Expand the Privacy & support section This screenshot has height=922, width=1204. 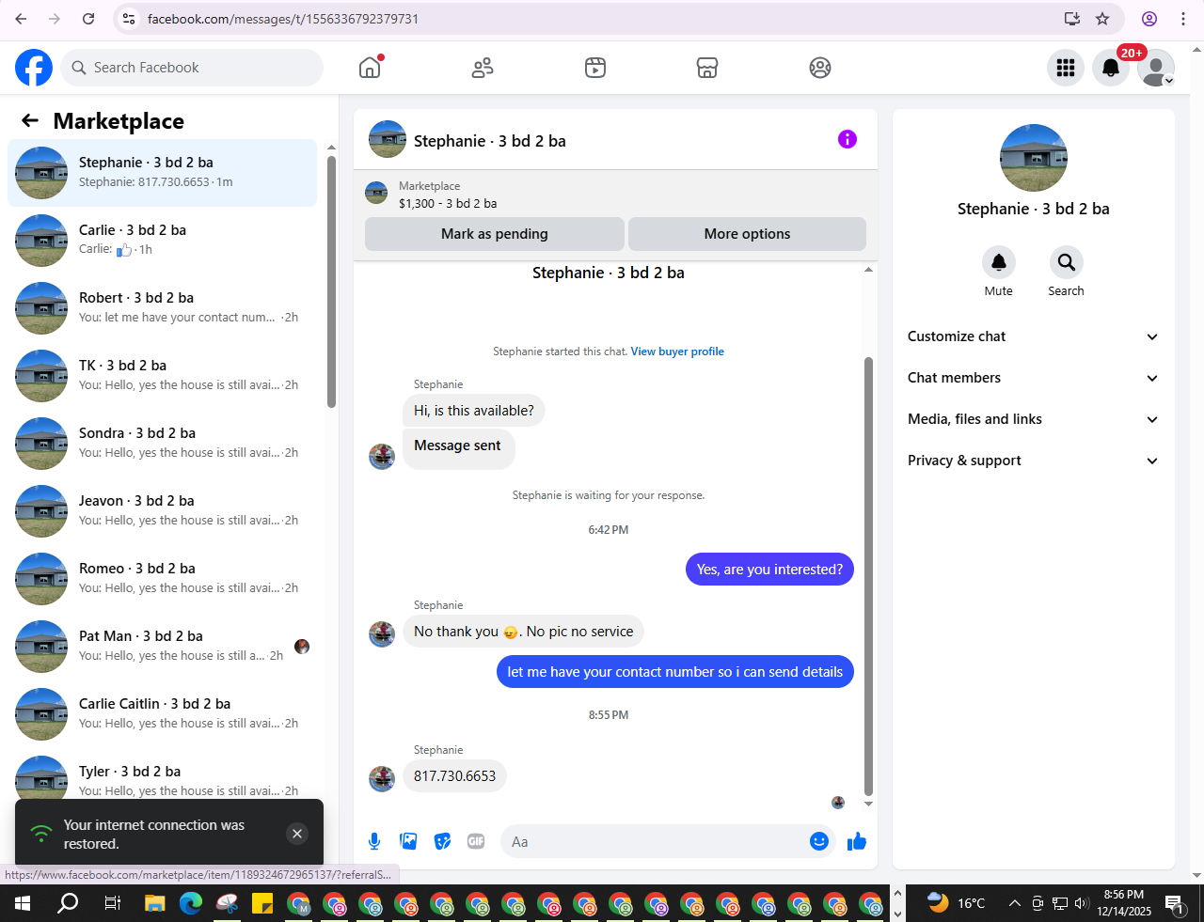(x=1033, y=461)
